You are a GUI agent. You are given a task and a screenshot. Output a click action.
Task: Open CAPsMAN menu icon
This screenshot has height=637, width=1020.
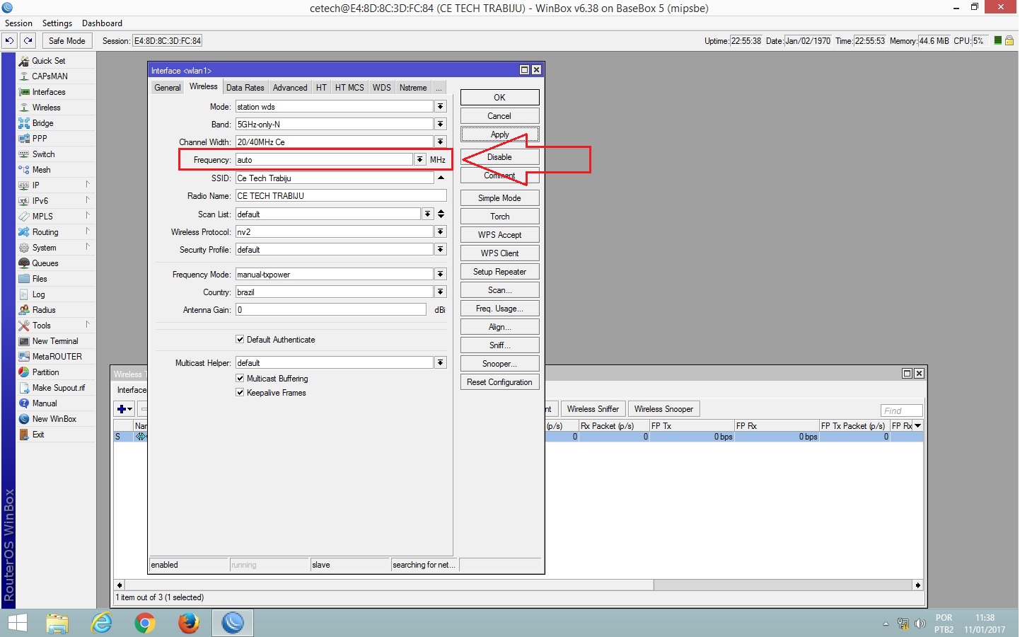[24, 76]
